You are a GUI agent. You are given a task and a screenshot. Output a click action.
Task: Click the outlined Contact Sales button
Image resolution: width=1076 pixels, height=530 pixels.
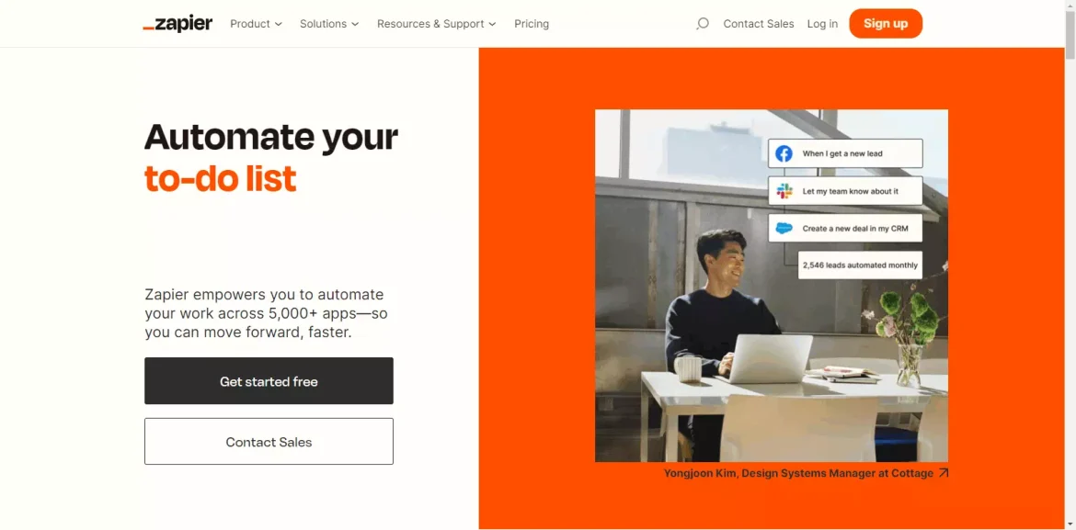click(269, 442)
